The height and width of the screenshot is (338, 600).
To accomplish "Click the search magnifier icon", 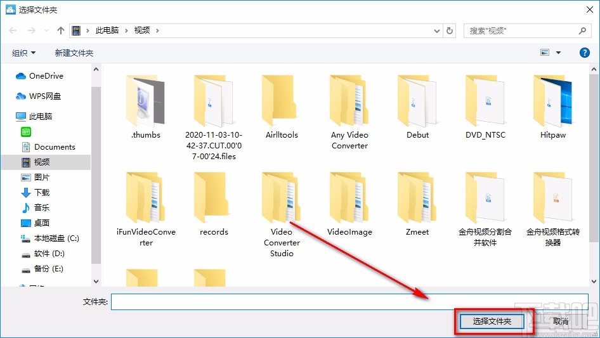I will click(x=582, y=30).
